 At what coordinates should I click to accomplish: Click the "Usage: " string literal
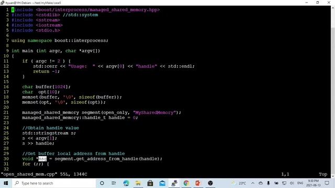click(82, 66)
